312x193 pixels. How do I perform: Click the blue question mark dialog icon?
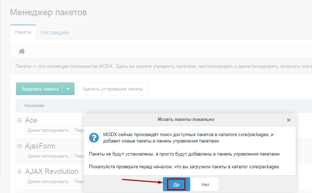94,137
